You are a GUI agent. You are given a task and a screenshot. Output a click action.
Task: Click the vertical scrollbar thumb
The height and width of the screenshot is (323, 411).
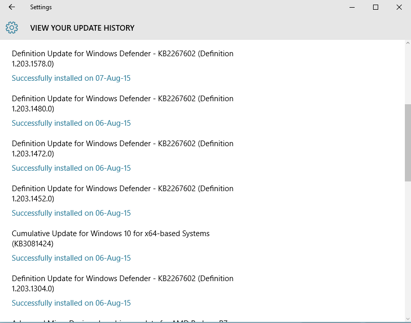click(x=407, y=142)
